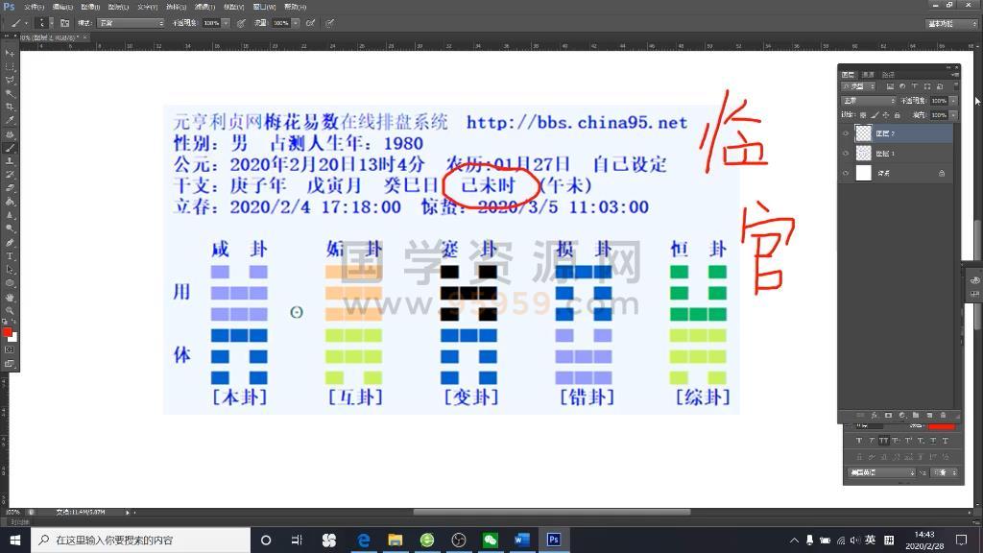This screenshot has height=553, width=983.
Task: Select the Magic Wand tool
Action: 10,93
